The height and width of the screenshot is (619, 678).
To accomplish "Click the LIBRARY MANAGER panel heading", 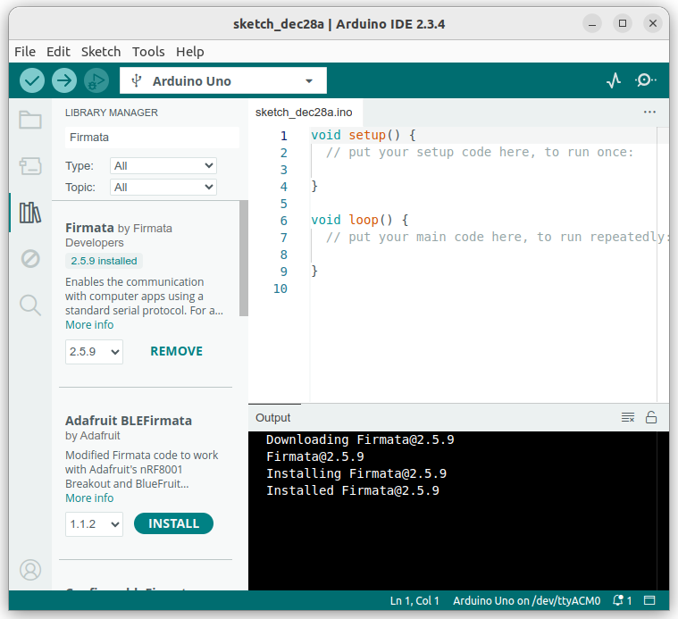I will [112, 113].
